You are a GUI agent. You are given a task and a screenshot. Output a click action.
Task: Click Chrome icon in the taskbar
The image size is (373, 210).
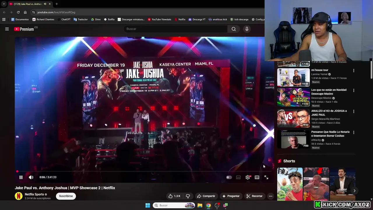pyautogui.click(x=208, y=205)
